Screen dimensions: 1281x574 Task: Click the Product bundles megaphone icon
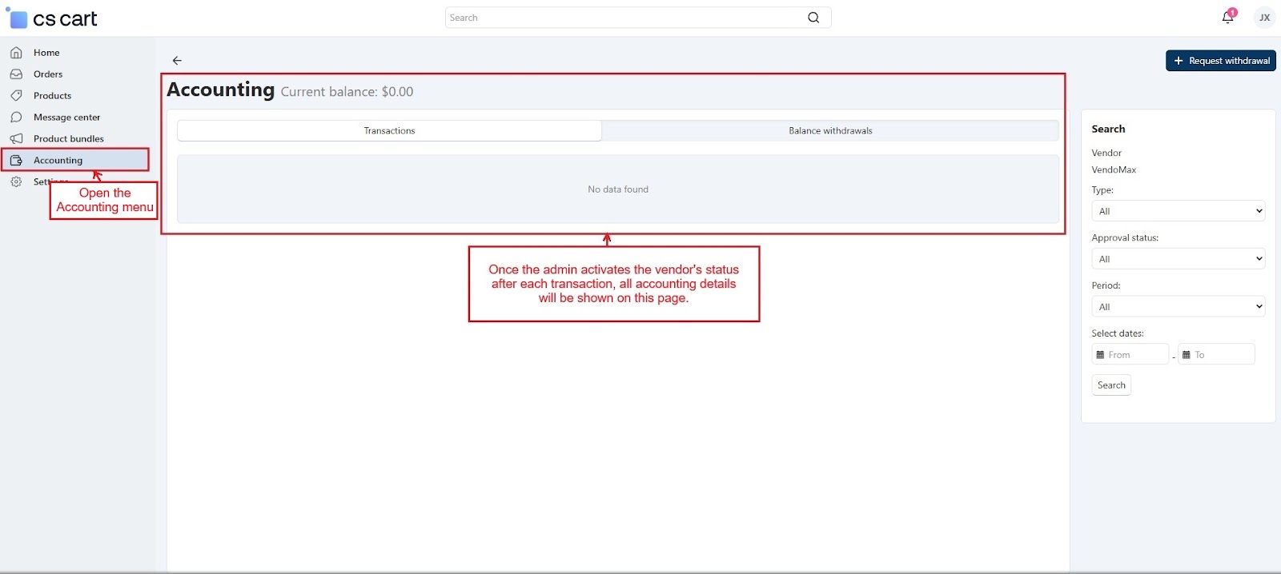(16, 139)
